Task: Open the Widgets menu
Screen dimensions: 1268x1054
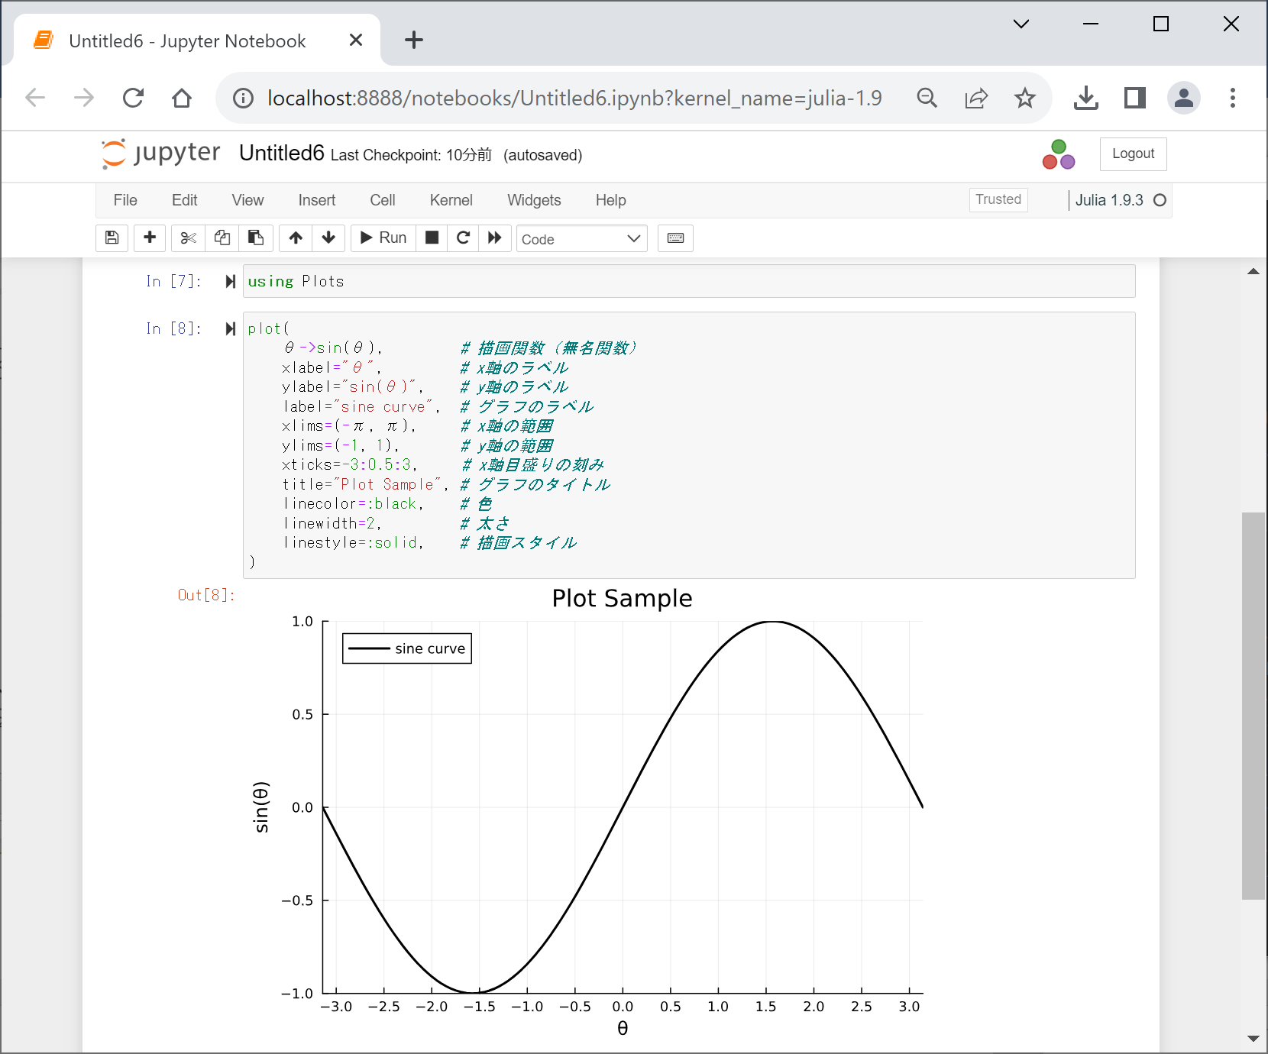Action: point(534,200)
